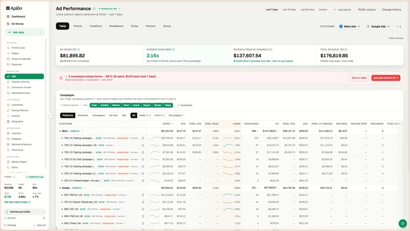Toggle the Return column group chip
This screenshot has width=410, height=231.
point(116,105)
